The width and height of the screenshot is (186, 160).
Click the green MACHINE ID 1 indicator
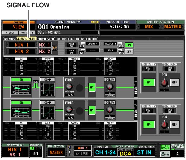click(32, 148)
